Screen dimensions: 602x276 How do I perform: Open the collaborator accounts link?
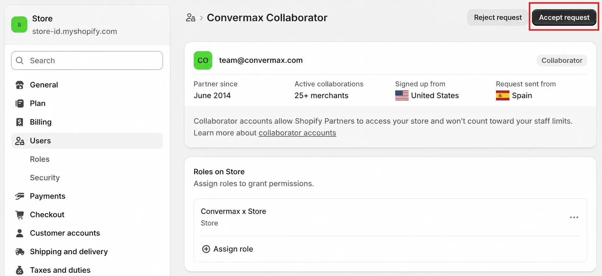click(297, 133)
